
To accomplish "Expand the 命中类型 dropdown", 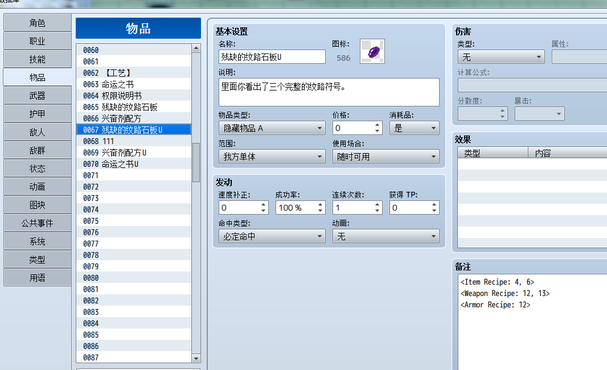I will (272, 236).
